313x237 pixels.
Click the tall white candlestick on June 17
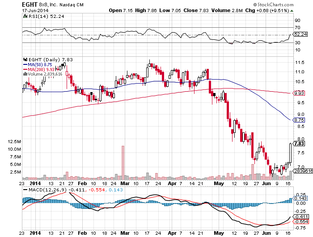coord(290,153)
